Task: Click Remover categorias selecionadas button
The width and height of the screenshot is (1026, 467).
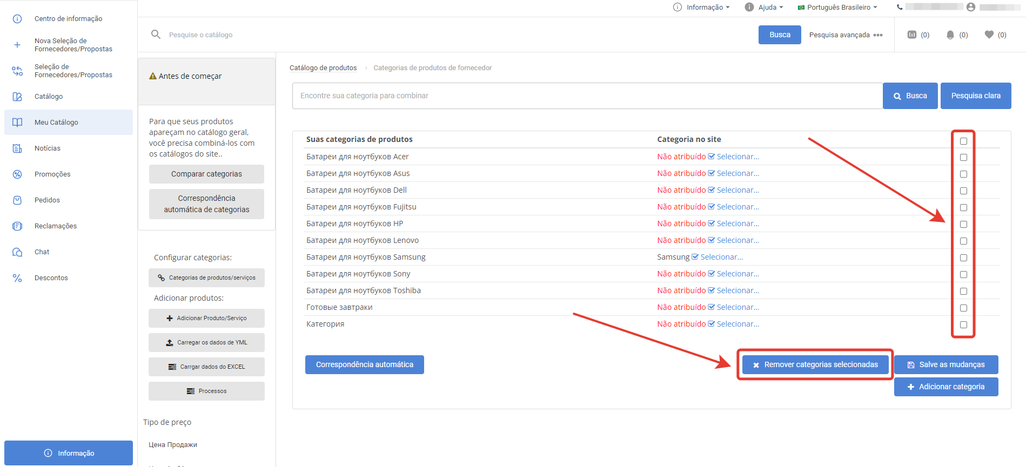Action: tap(815, 365)
